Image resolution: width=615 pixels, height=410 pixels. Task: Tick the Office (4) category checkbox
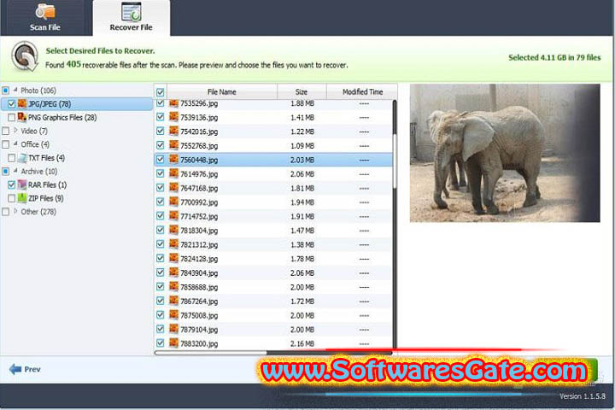5,144
